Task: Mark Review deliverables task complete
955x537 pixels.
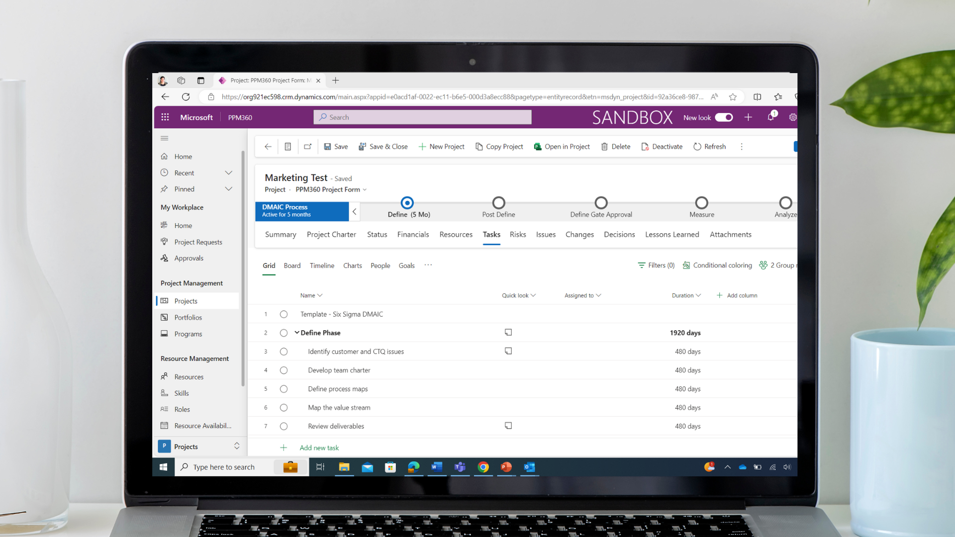Action: click(x=284, y=426)
